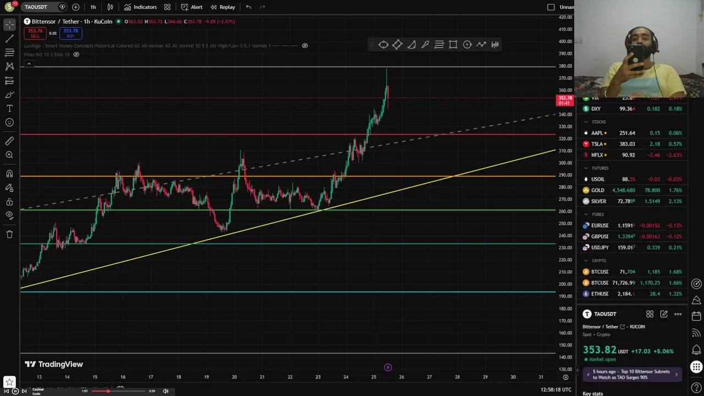Seek on the music progress slider
This screenshot has width=704, height=396.
pyautogui.click(x=118, y=391)
